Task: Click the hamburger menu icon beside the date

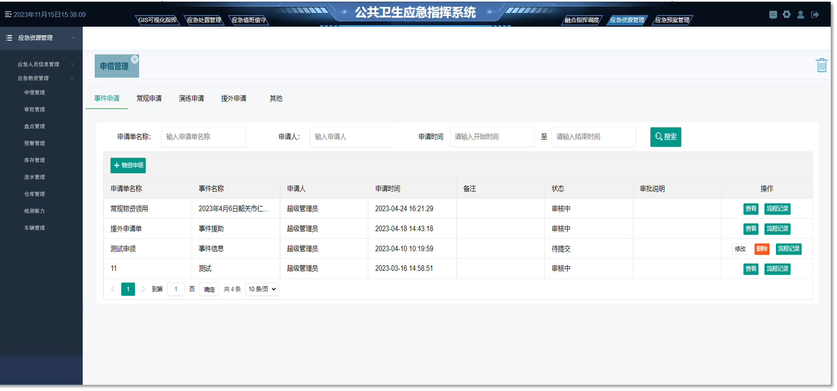Action: tap(8, 15)
